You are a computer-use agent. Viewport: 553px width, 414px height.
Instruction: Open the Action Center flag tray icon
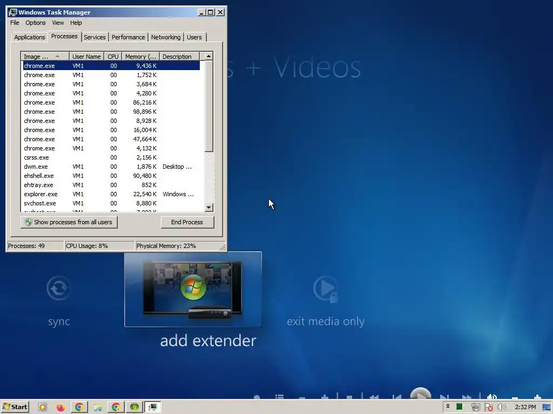pos(488,407)
